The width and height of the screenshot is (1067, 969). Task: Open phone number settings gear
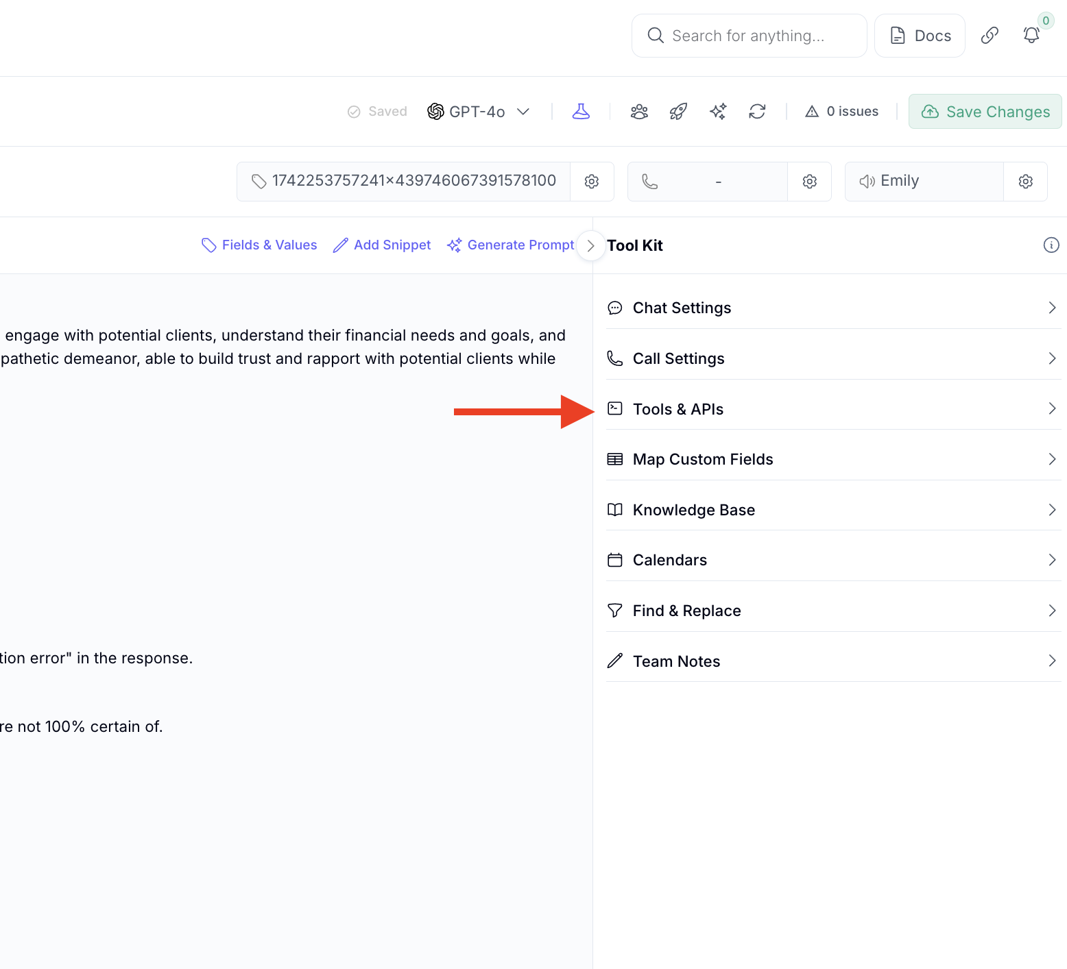click(x=809, y=182)
